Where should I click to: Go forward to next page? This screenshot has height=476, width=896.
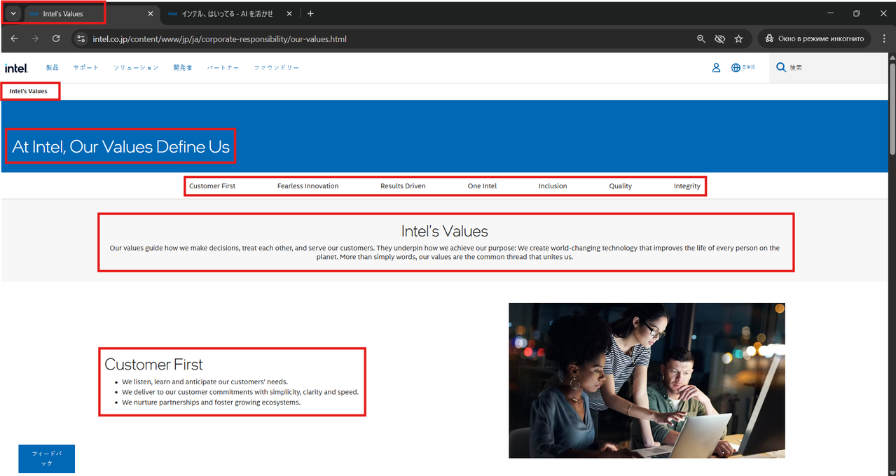pyautogui.click(x=35, y=38)
